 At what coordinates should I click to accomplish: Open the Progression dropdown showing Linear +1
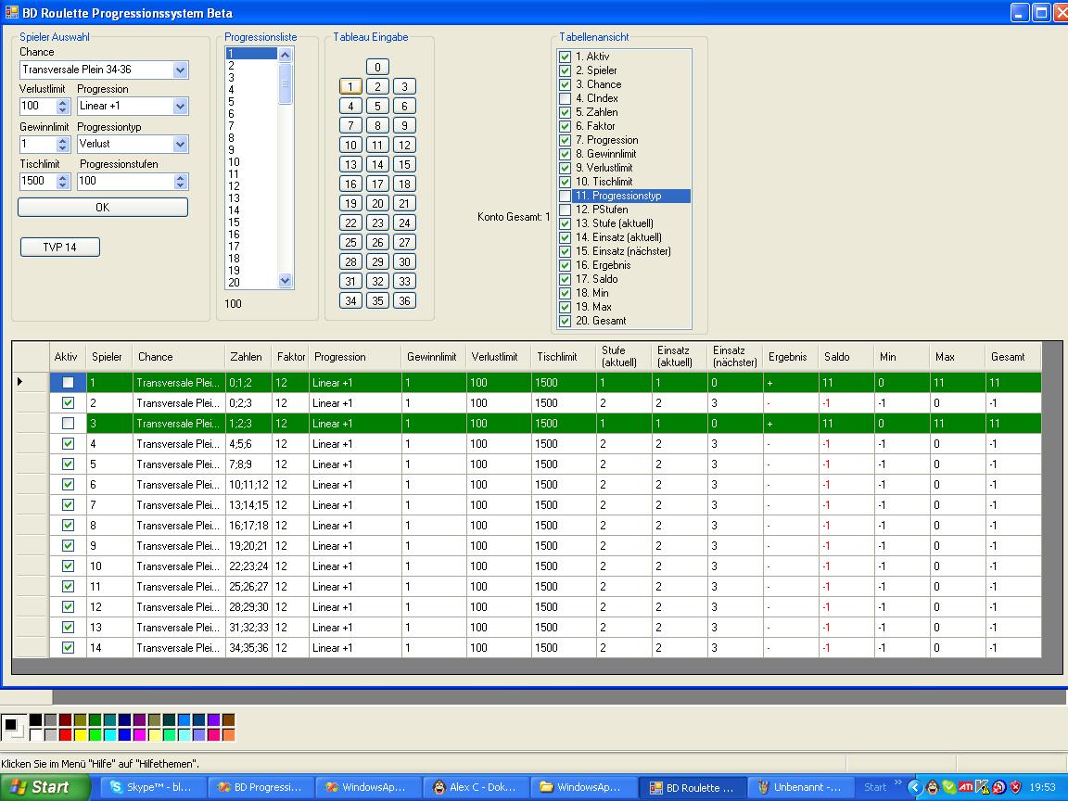coord(180,107)
